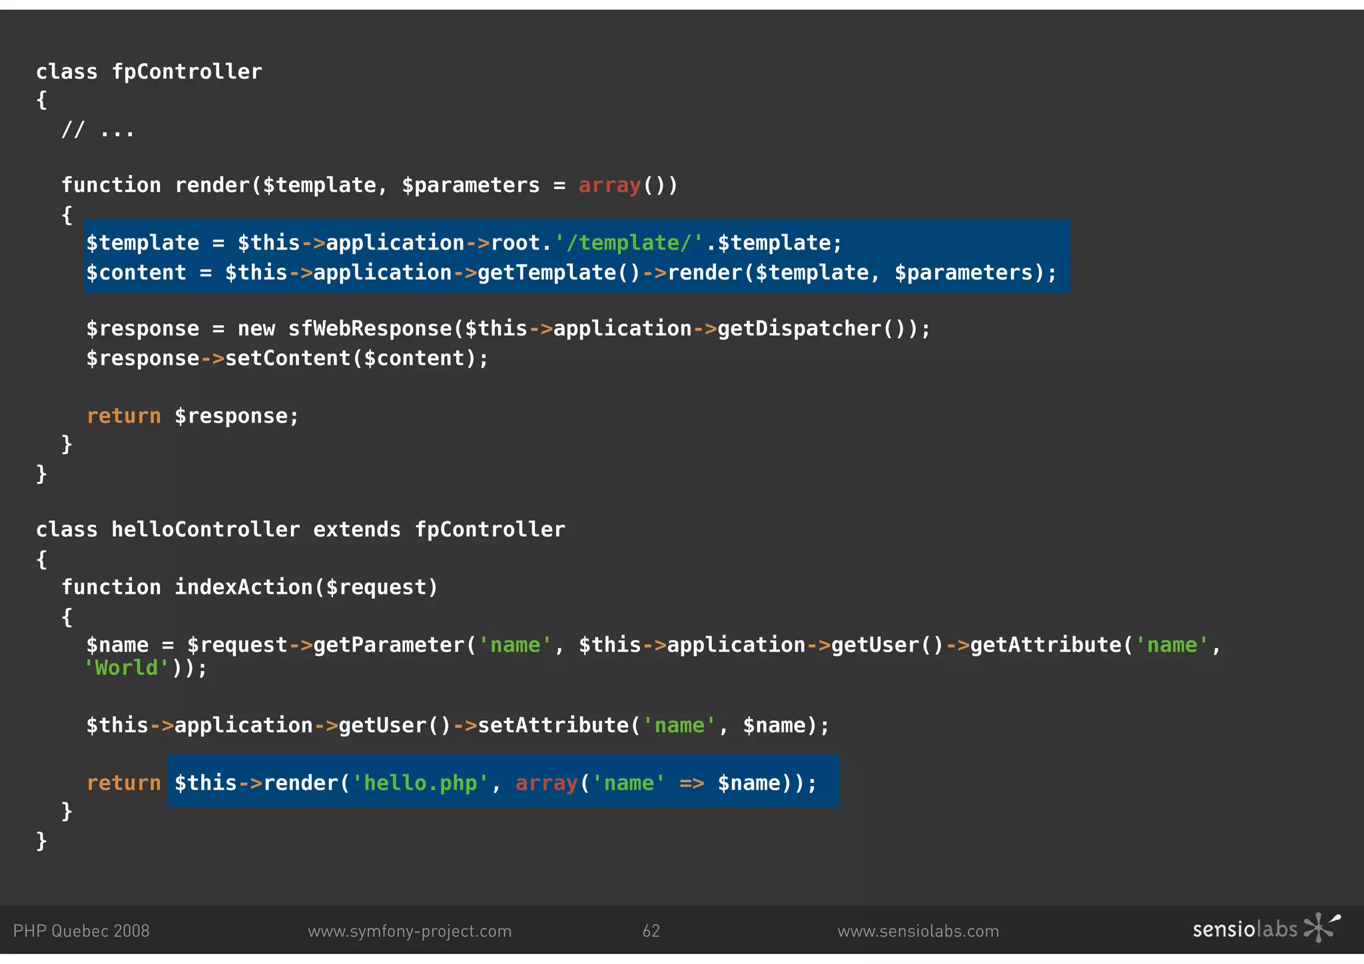Click the highlighted $content getTemplate() line
The width and height of the screenshot is (1364, 964).
tap(571, 272)
